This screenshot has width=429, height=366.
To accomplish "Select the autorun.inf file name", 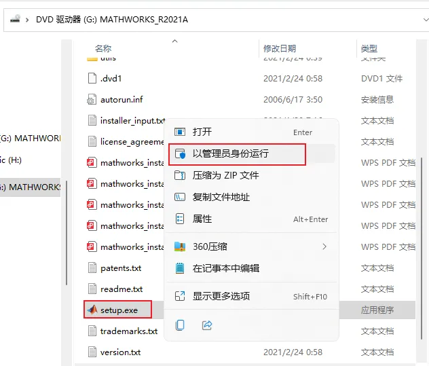I will click(122, 99).
